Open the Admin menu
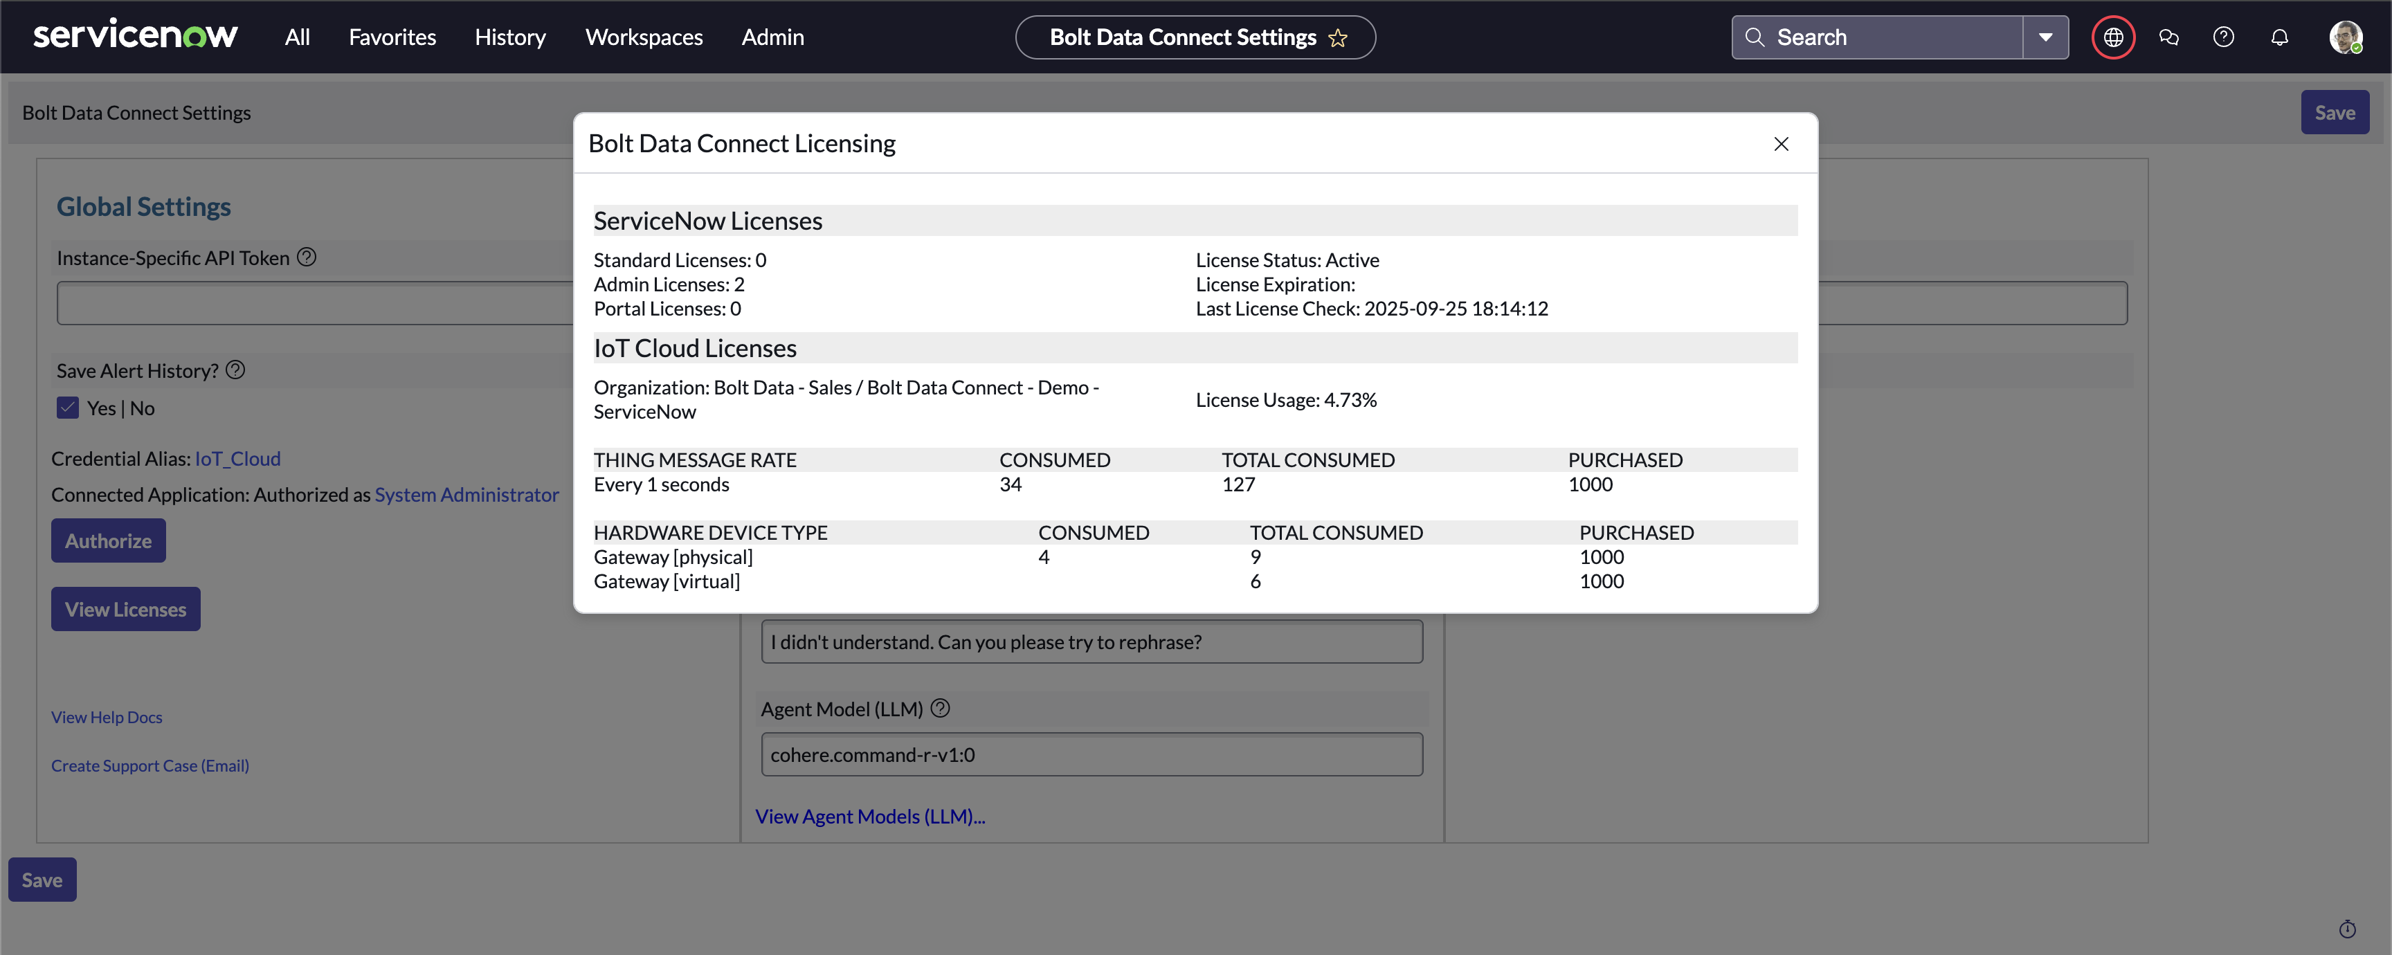The image size is (2392, 955). (772, 37)
